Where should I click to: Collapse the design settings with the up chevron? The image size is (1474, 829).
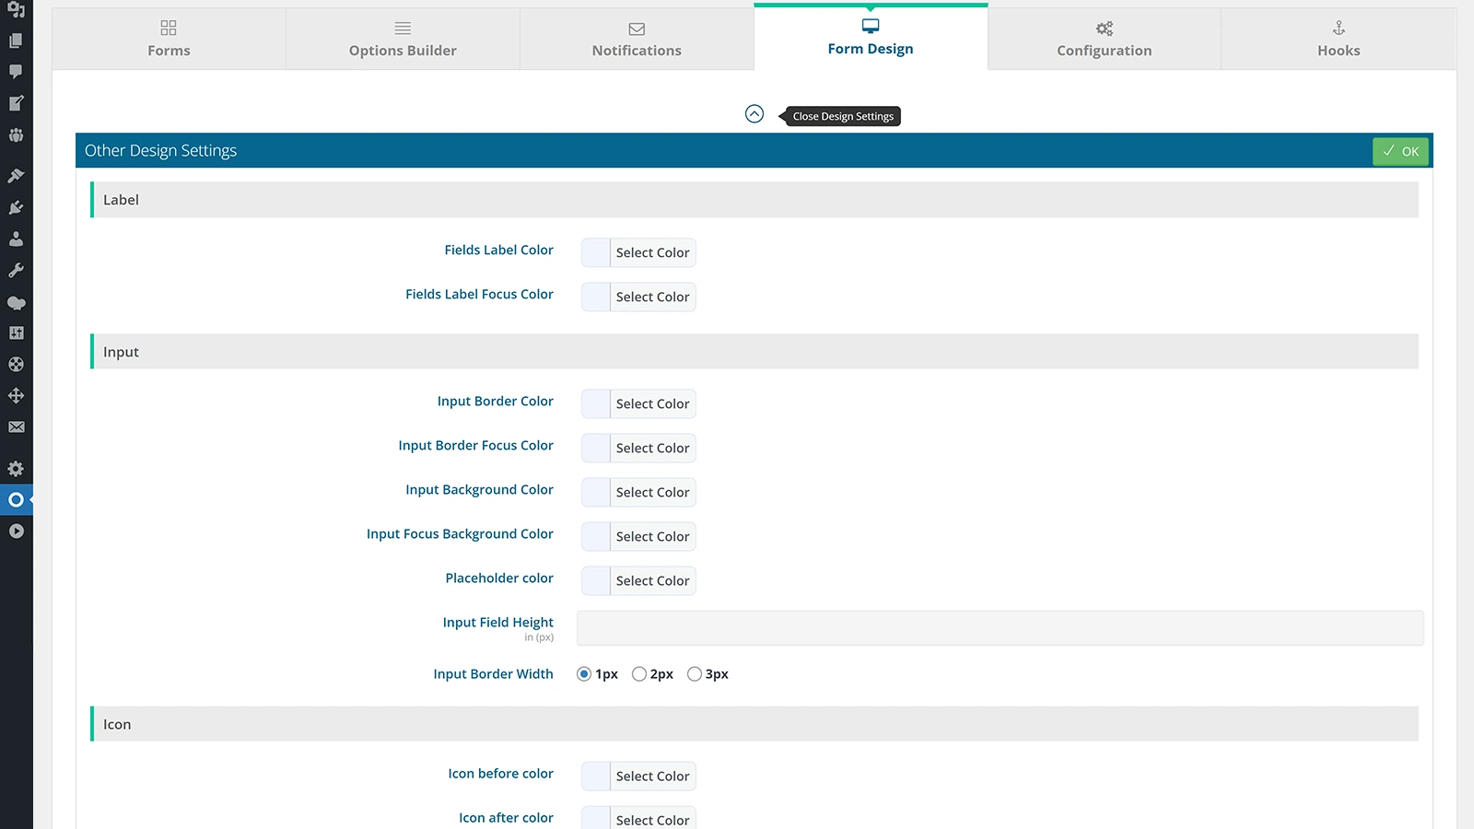pos(755,113)
